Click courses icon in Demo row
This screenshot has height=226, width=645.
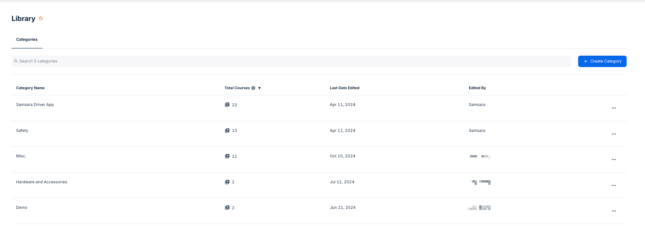coord(227,208)
